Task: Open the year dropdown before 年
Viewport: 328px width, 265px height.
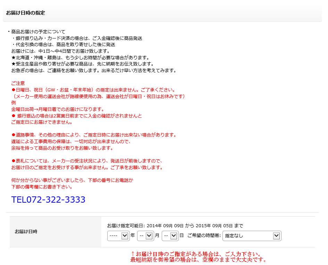Action: 118,236
